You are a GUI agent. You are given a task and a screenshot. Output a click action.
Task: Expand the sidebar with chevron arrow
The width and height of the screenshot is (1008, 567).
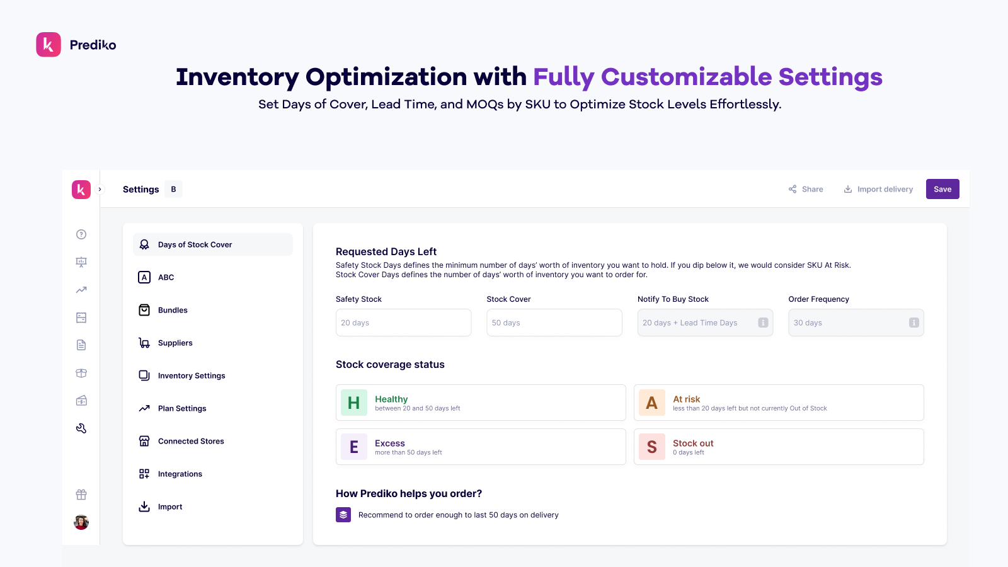[100, 189]
